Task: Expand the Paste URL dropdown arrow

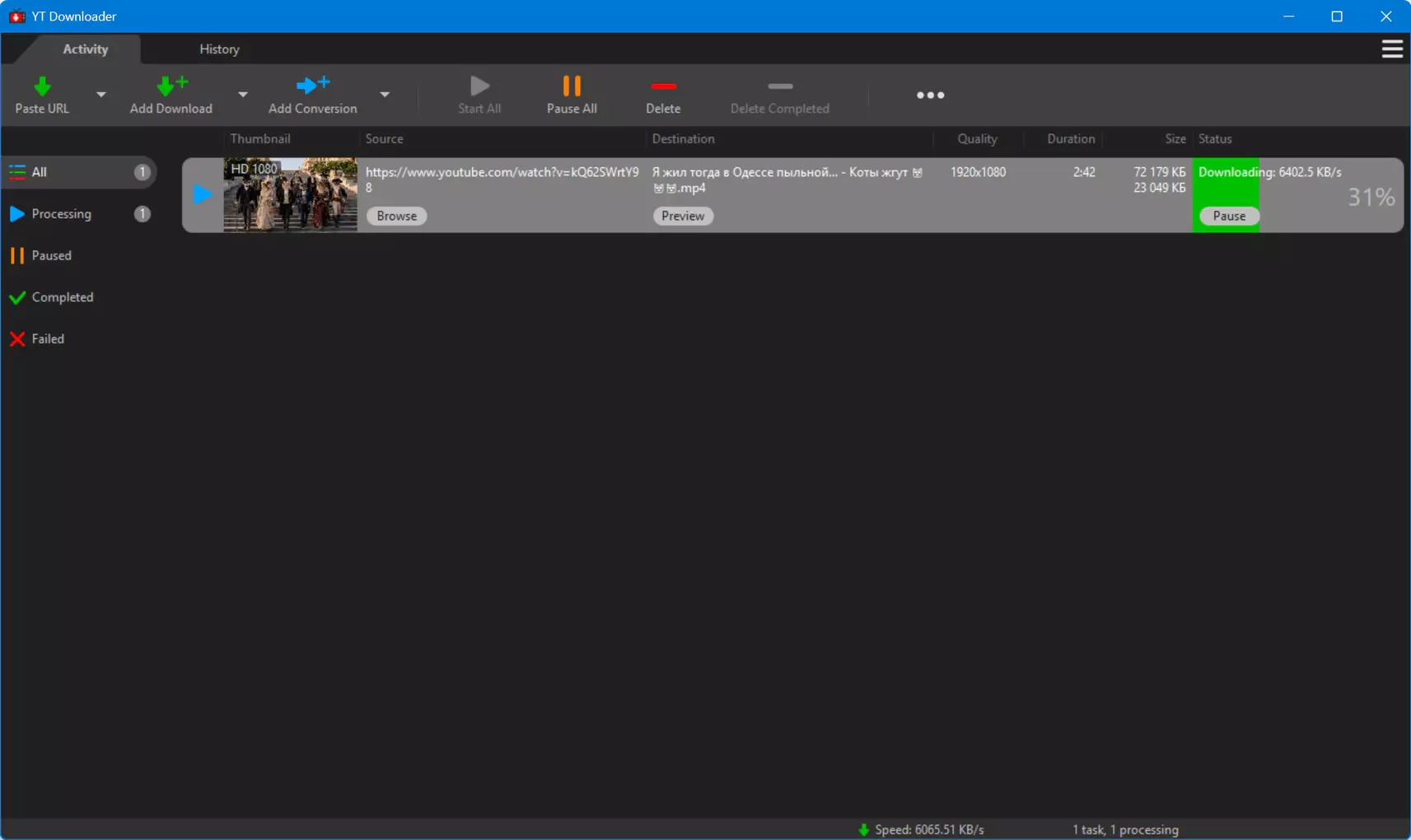Action: (x=100, y=95)
